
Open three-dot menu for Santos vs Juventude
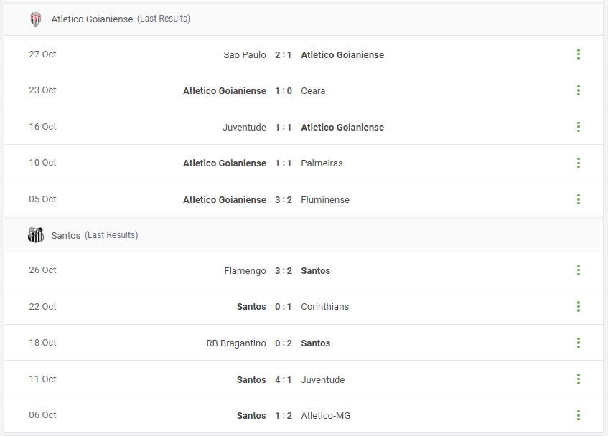pyautogui.click(x=578, y=379)
